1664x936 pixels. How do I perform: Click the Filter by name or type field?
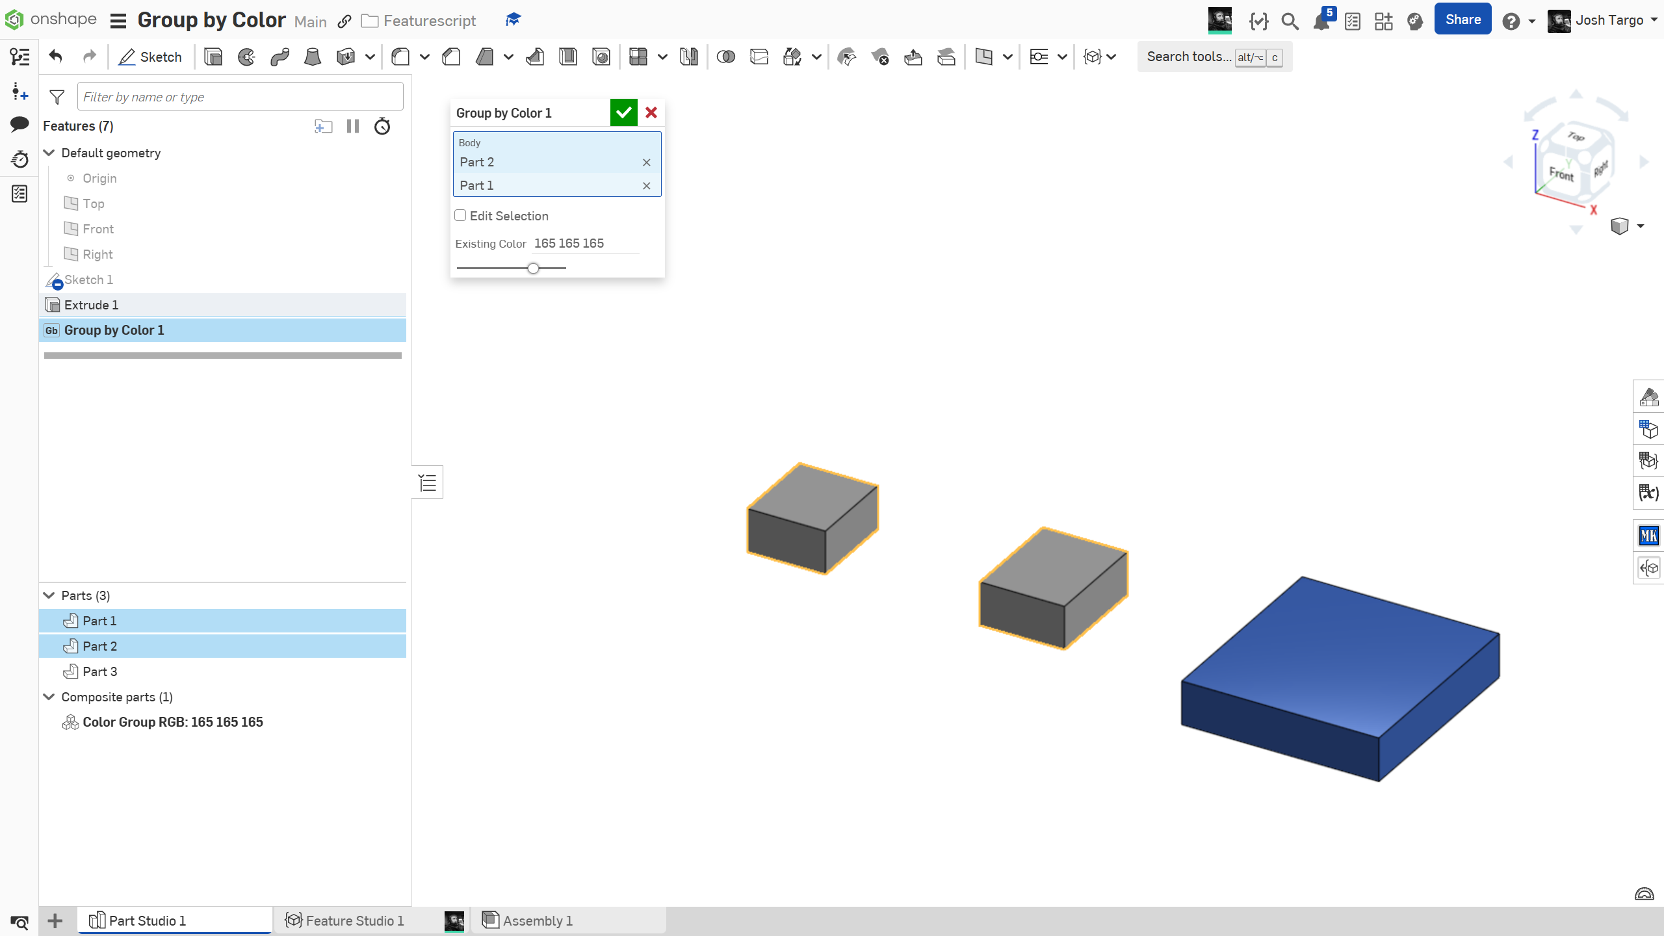[x=240, y=97]
